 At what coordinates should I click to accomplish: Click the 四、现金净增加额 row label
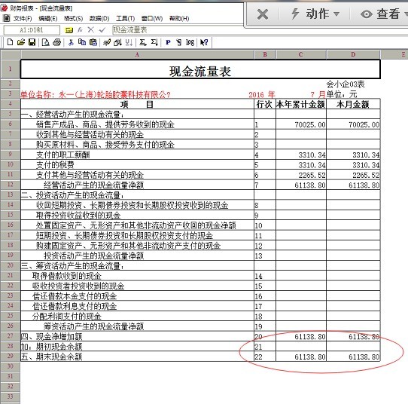pyautogui.click(x=52, y=336)
